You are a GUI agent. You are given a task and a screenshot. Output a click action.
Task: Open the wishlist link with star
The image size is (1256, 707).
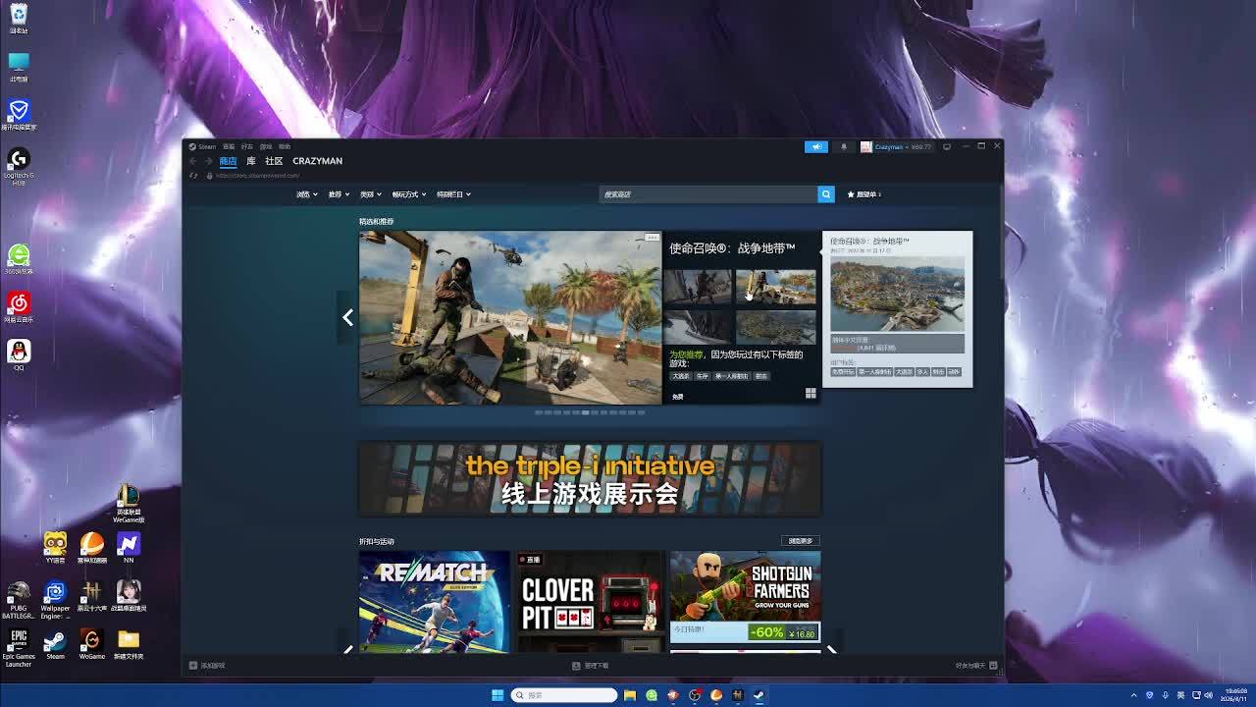tap(863, 194)
